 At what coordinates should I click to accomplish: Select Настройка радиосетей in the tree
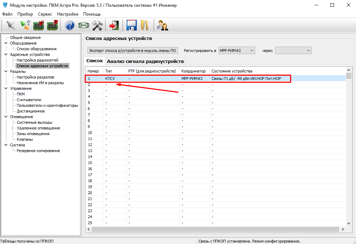(37, 60)
